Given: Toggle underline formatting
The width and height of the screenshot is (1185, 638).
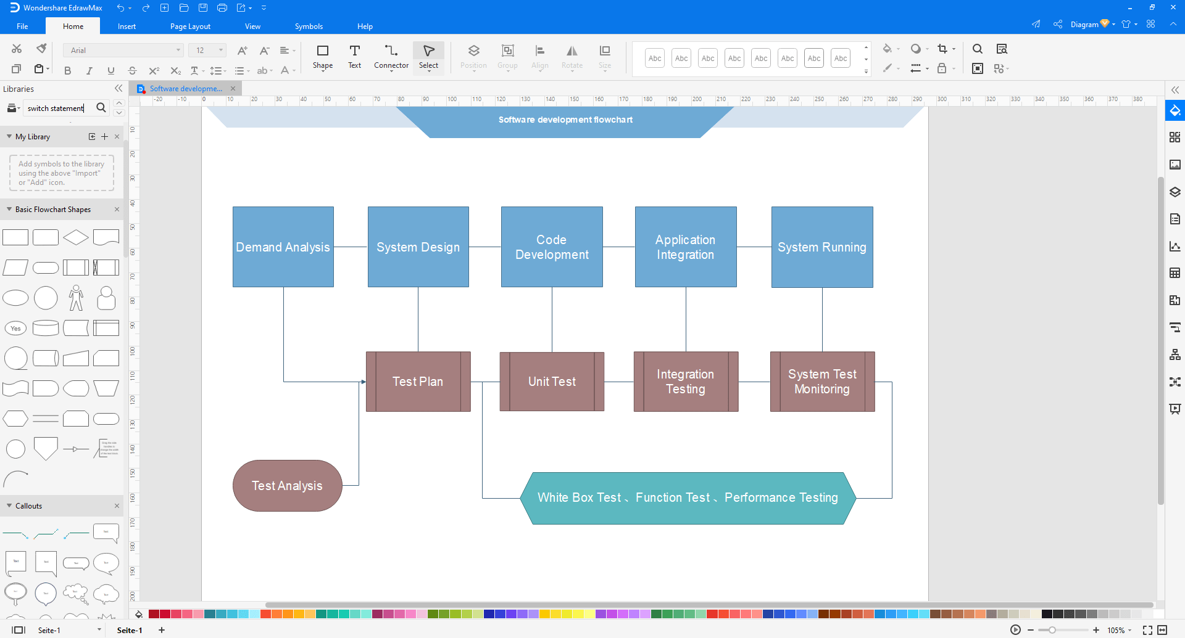Looking at the screenshot, I should (x=110, y=70).
